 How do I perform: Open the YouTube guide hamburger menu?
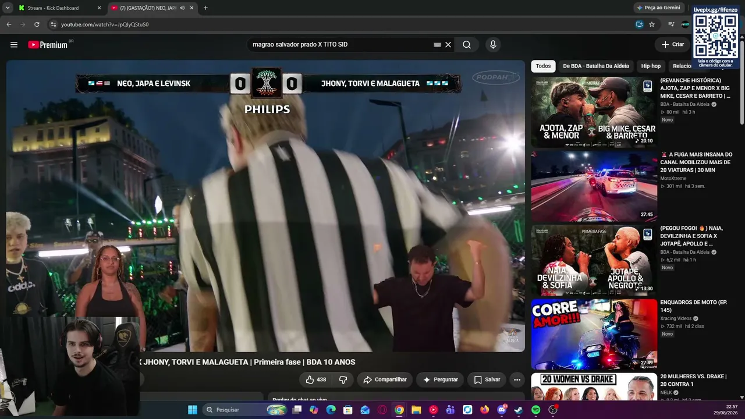pos(14,45)
